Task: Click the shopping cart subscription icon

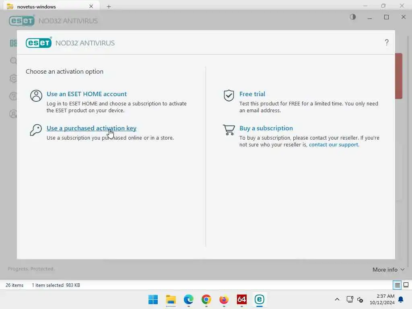Action: pos(229,130)
